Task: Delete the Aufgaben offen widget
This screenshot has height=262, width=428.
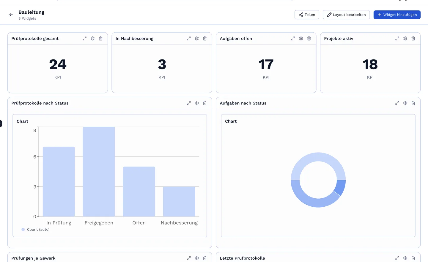Action: 309,38
